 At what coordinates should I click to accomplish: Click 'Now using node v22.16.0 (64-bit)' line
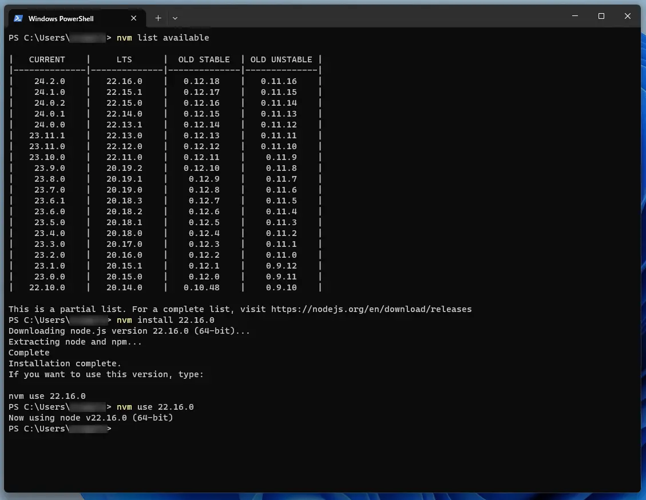[90, 418]
